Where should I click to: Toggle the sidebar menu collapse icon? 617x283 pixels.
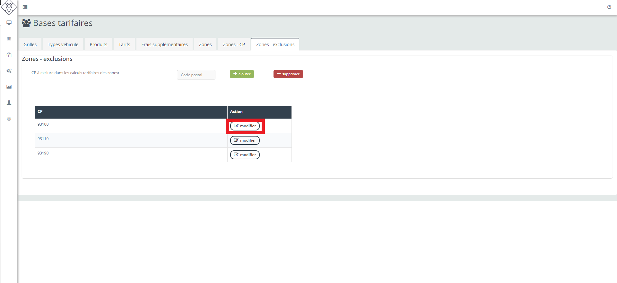click(25, 7)
